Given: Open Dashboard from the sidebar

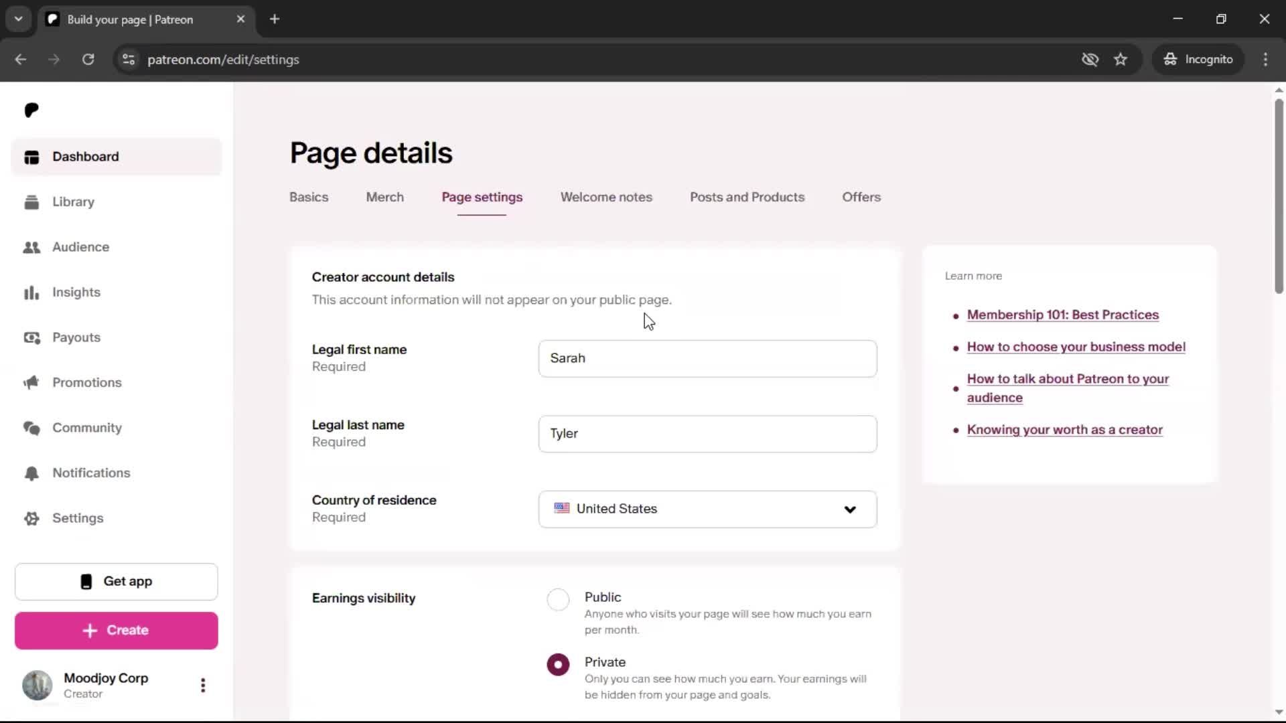Looking at the screenshot, I should [117, 157].
